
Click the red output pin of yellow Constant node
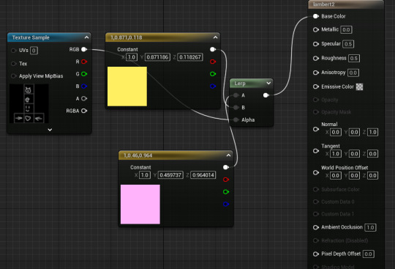point(213,62)
